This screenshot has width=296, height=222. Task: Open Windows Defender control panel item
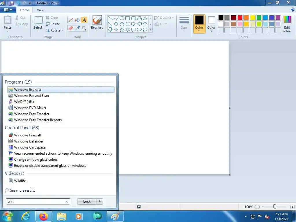coord(61,141)
